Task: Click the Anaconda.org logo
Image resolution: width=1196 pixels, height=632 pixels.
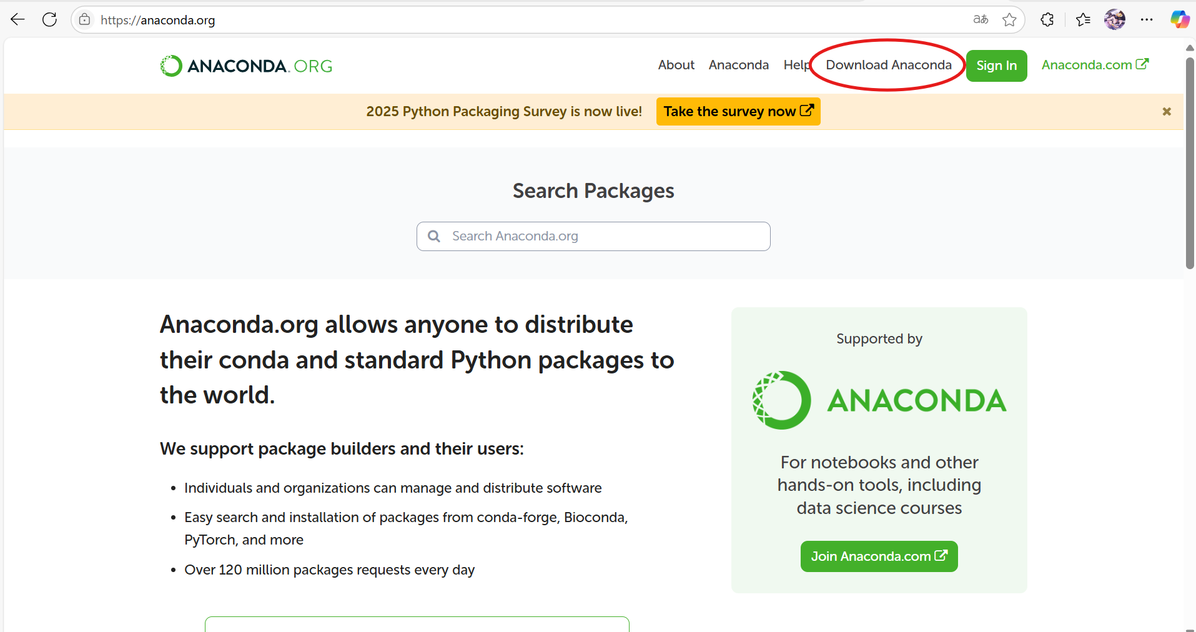Action: click(246, 66)
